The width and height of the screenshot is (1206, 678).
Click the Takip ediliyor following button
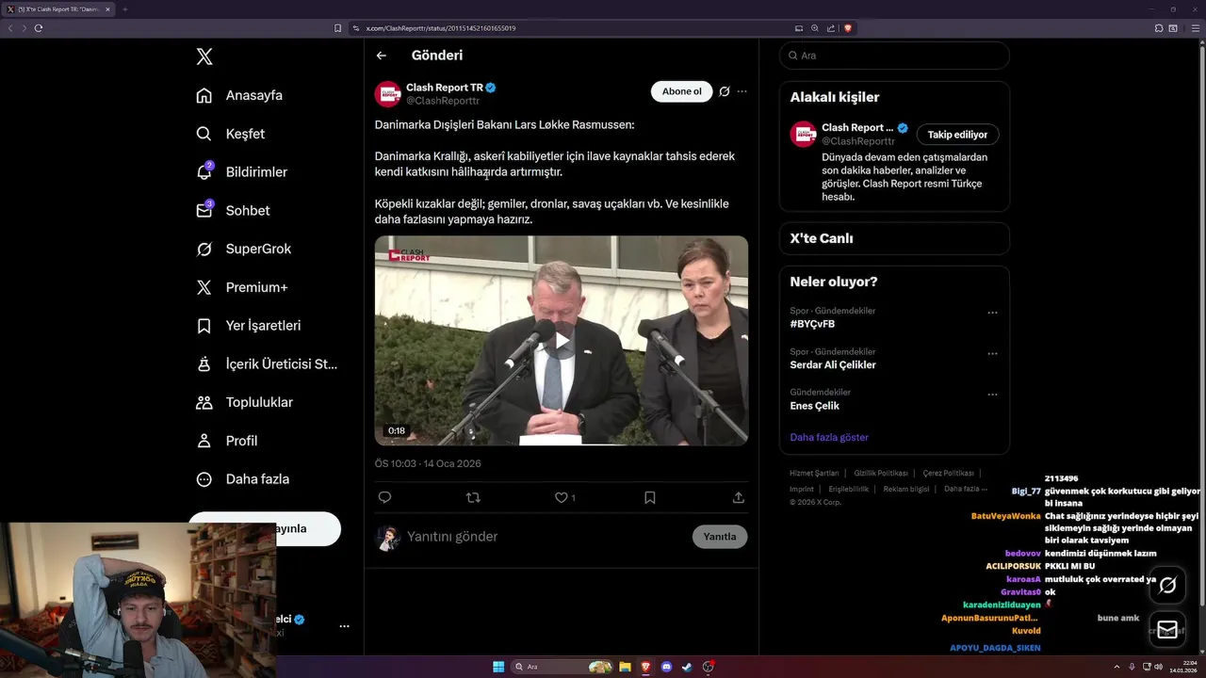tap(957, 135)
